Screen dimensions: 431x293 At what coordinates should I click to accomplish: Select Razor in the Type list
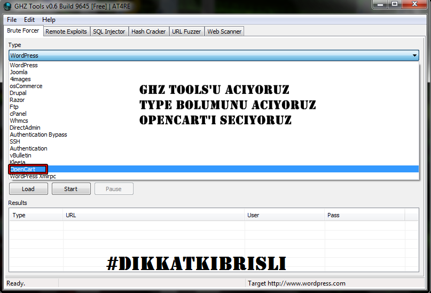click(x=214, y=100)
